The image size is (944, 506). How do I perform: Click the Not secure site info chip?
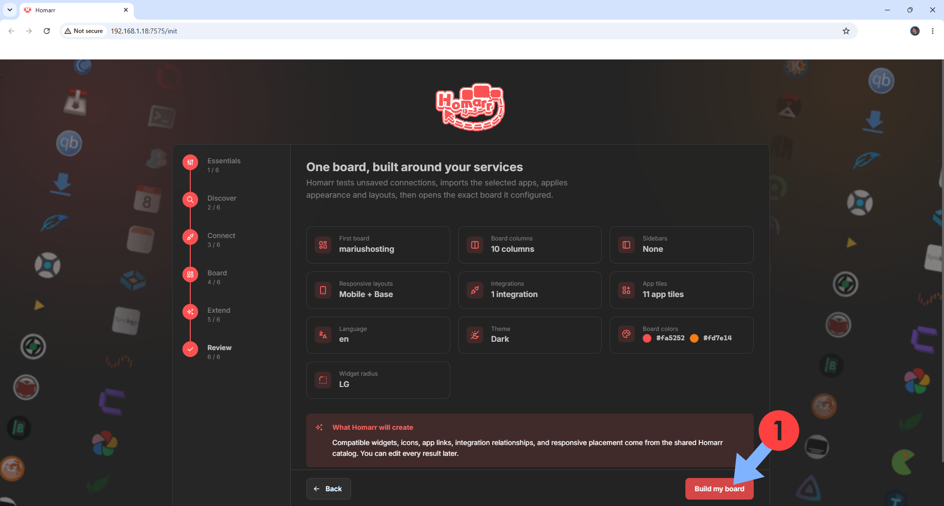[x=84, y=31]
